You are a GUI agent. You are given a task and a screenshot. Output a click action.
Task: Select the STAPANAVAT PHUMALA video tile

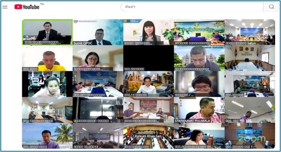(x=199, y=110)
